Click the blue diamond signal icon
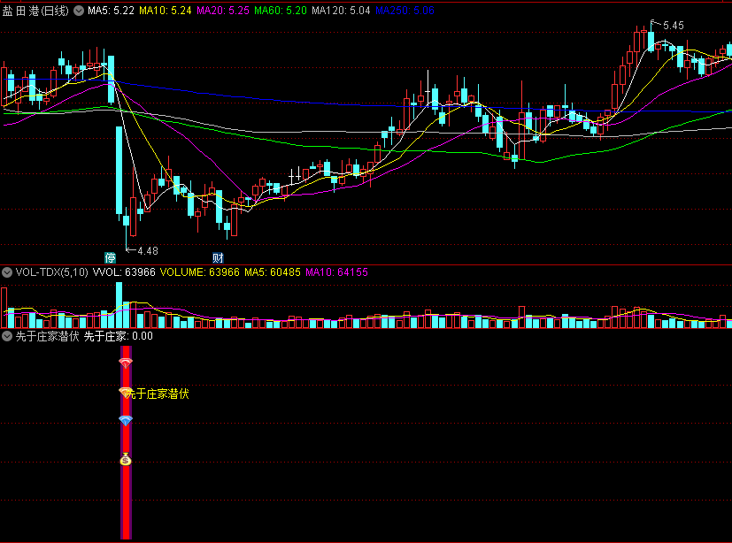 pos(126,420)
